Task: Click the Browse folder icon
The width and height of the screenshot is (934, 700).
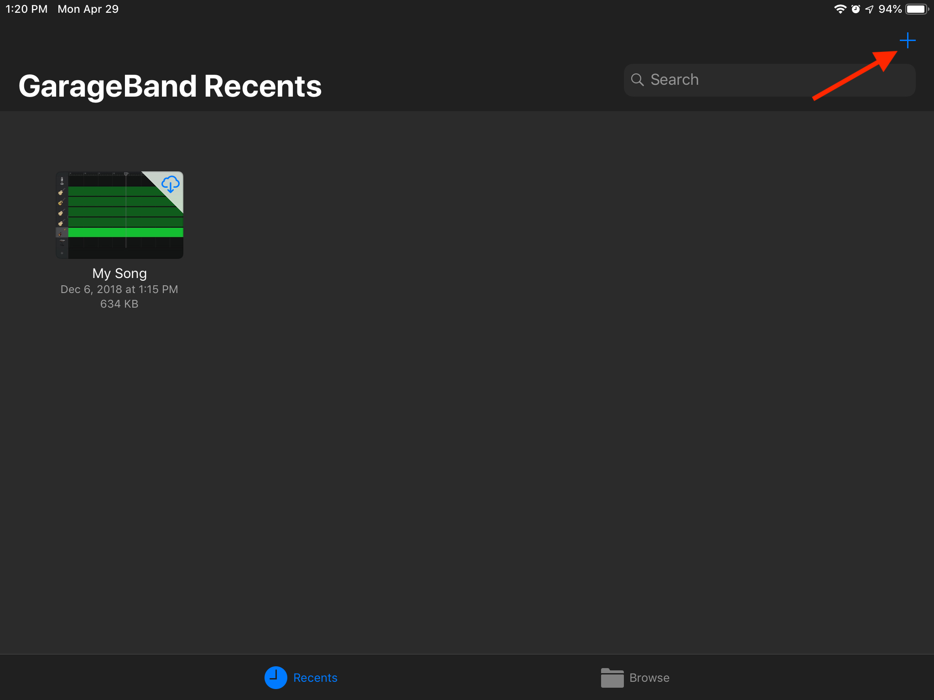Action: [x=612, y=678]
